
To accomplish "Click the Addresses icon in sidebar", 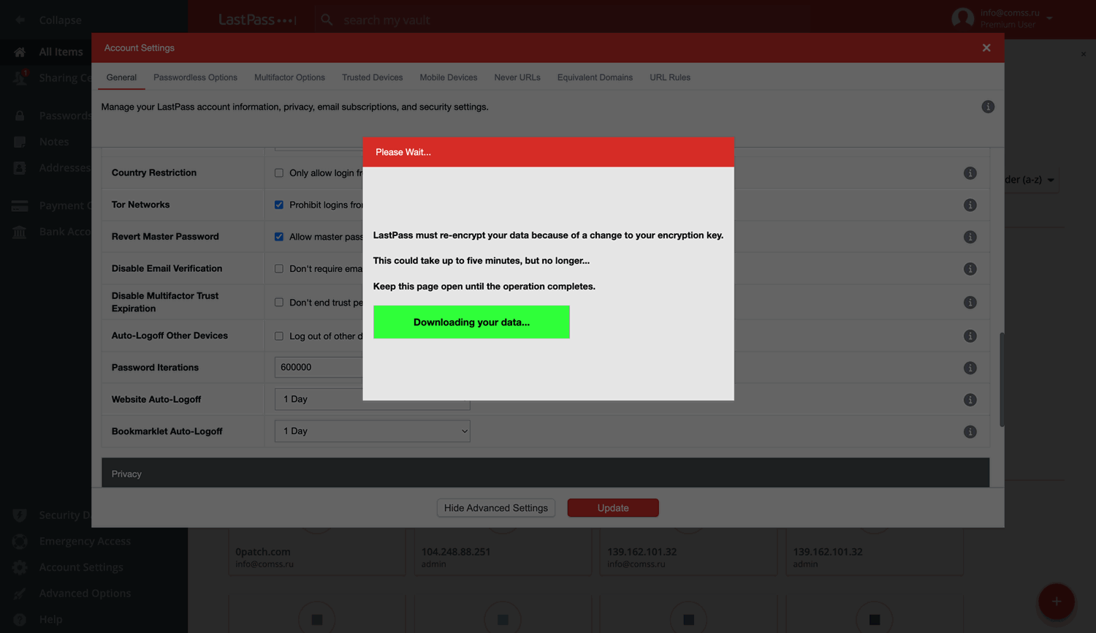I will [20, 167].
